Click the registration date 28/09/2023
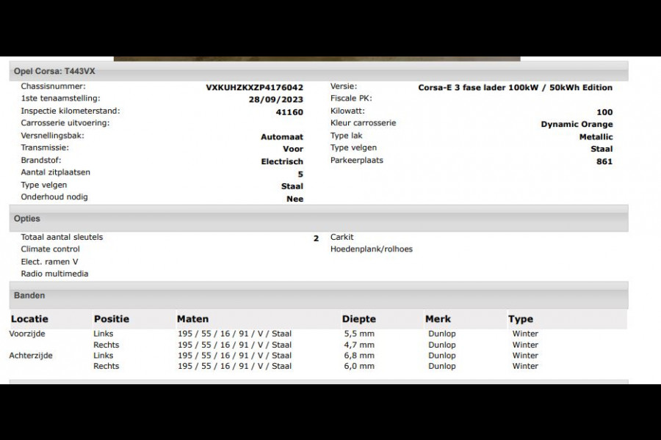 tap(275, 100)
